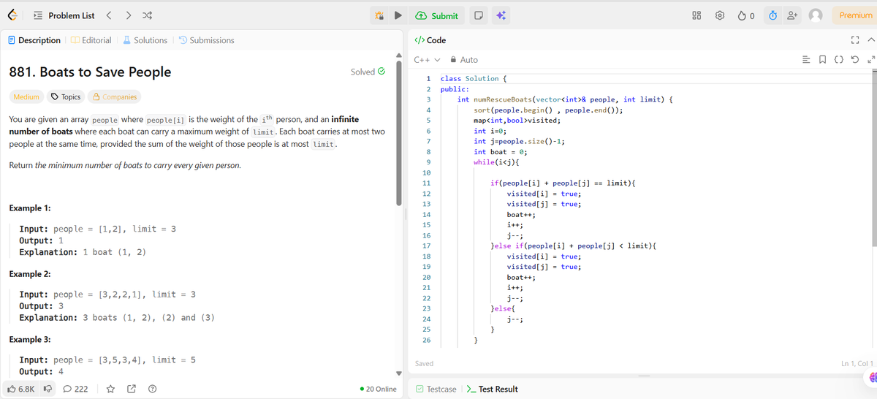Click code line 1 class Solution
877x399 pixels.
pyautogui.click(x=474, y=78)
